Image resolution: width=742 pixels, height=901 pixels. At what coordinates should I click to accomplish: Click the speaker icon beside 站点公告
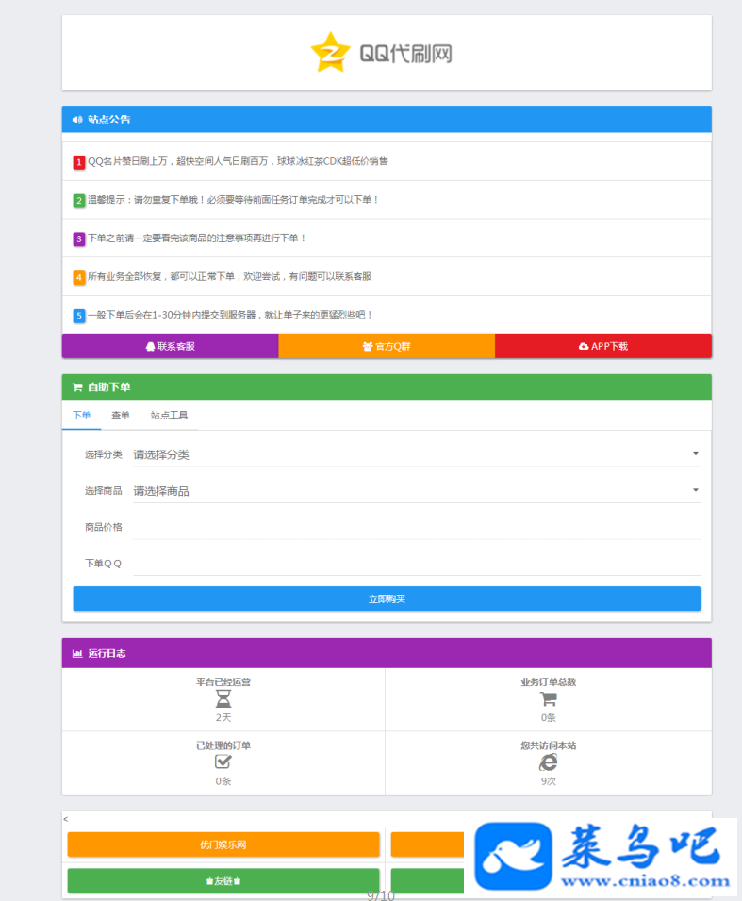tap(77, 120)
